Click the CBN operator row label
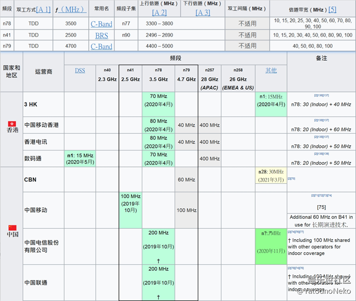 point(30,180)
